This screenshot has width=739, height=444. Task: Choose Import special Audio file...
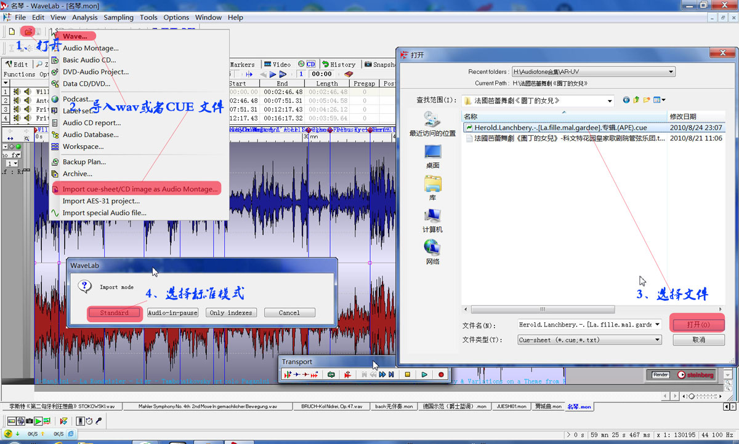coord(105,213)
